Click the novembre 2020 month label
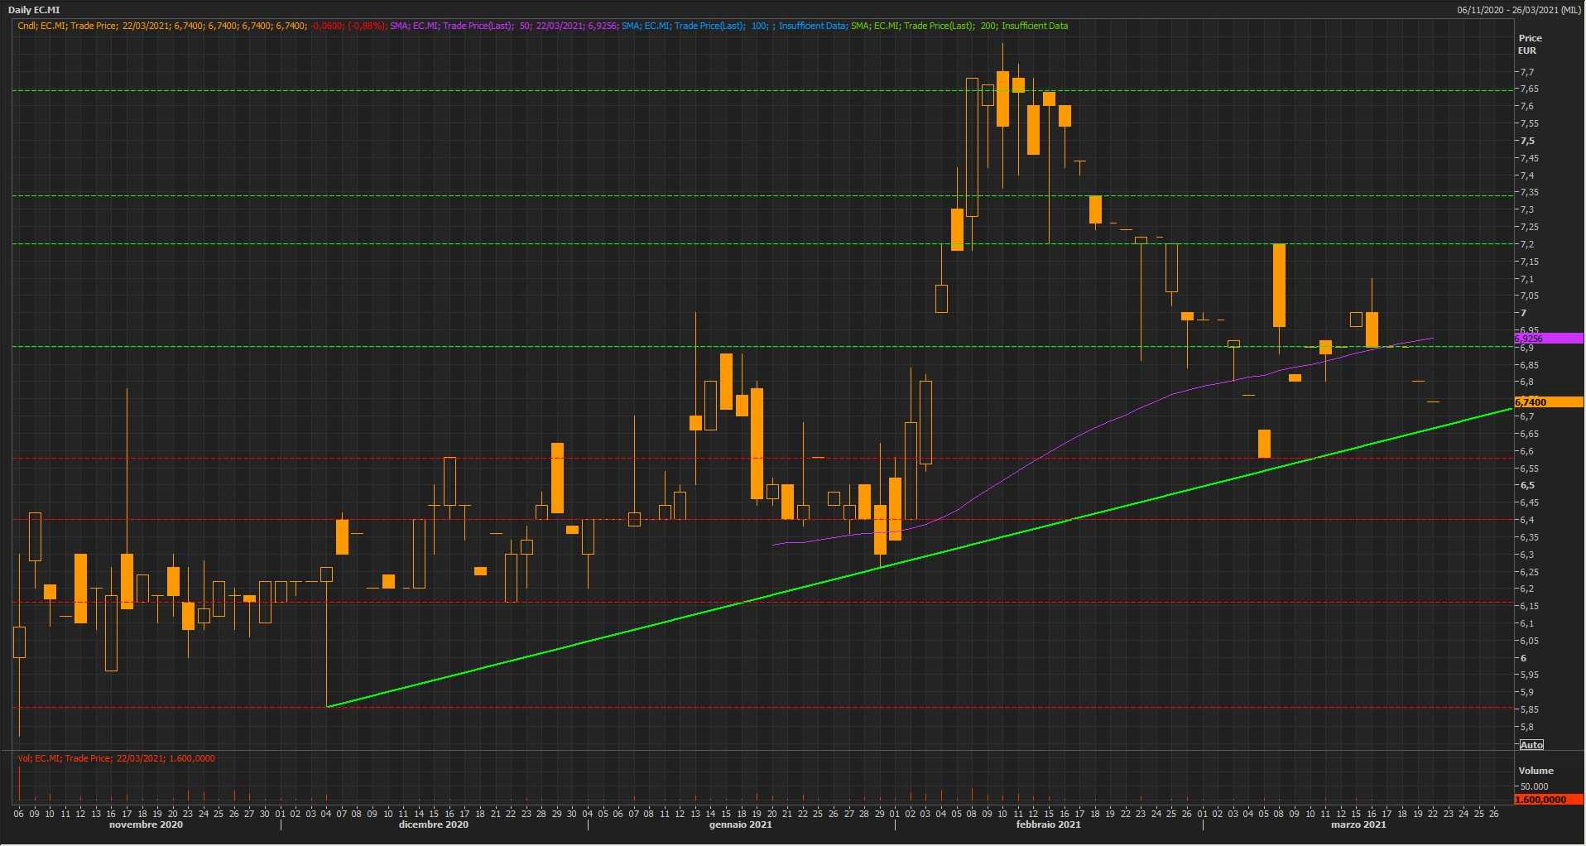The height and width of the screenshot is (846, 1586). tap(146, 824)
